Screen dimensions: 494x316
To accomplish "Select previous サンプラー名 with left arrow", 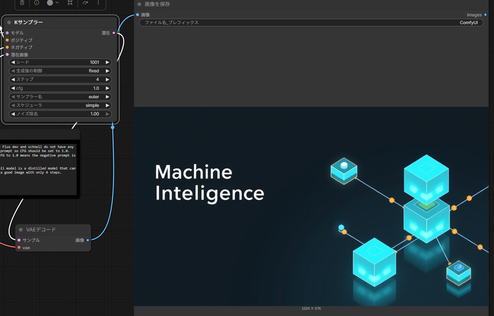I will [13, 97].
